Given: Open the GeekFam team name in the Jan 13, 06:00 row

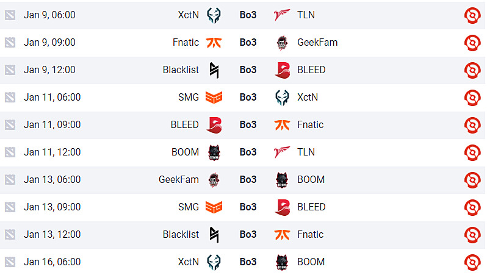Looking at the screenshot, I should coord(179,179).
